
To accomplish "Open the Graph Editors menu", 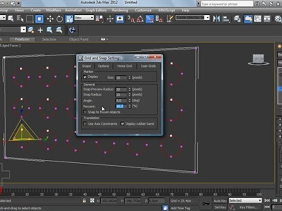I will pyautogui.click(x=96, y=10).
